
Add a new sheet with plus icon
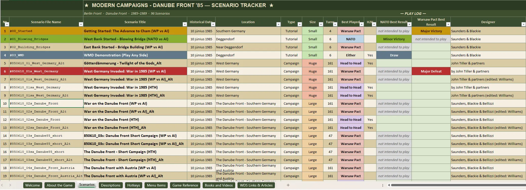pyautogui.click(x=288, y=185)
